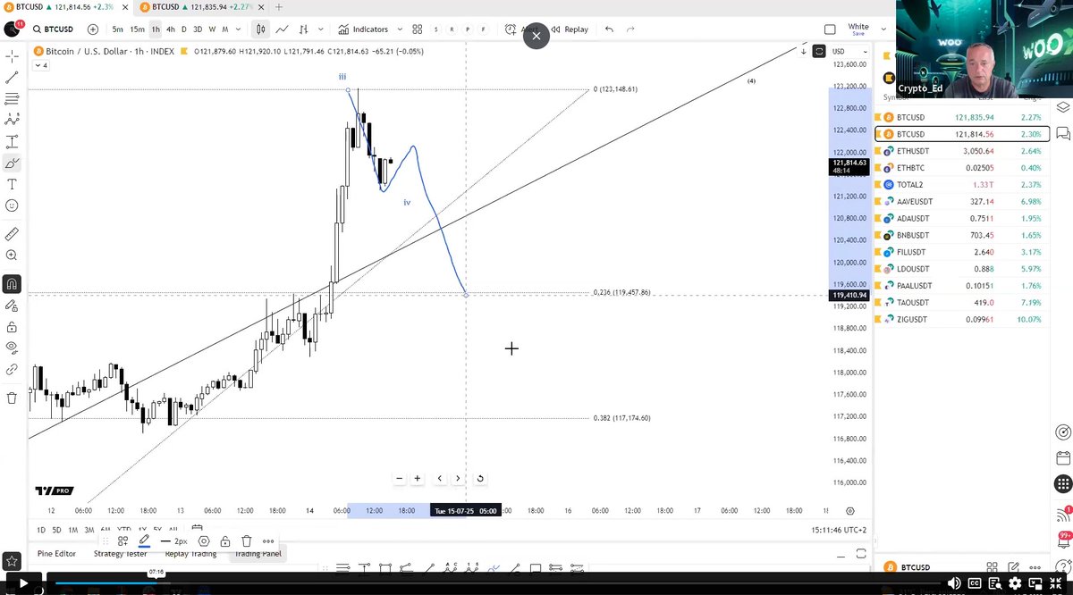Toggle magnet mode in left toolbar
Screen dimensions: 1073x595
(12, 284)
